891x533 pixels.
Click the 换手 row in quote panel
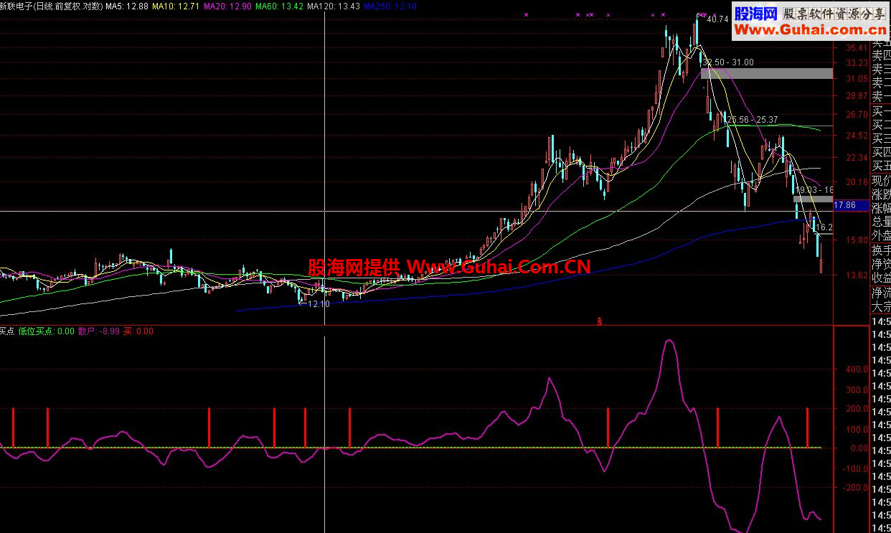(x=881, y=250)
